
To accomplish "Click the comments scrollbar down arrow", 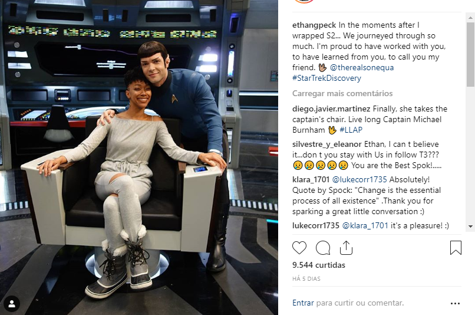I will click(470, 227).
